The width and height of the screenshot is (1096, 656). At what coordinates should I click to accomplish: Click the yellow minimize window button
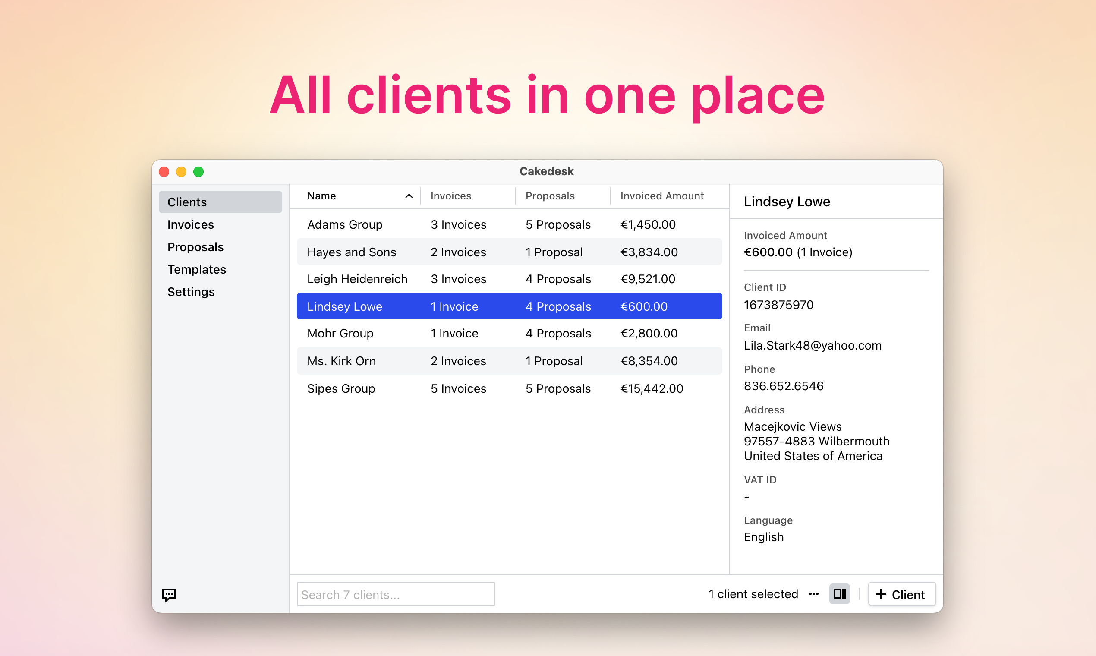click(x=181, y=171)
